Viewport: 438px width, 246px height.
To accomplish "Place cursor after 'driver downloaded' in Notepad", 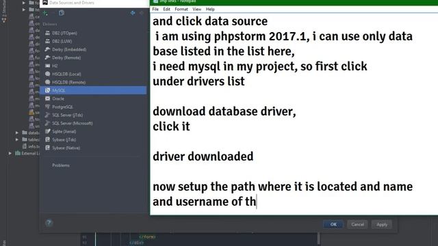I will 254,156.
